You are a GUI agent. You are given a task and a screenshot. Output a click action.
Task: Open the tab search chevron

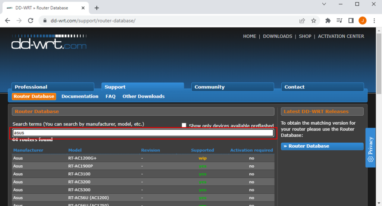tap(324, 4)
